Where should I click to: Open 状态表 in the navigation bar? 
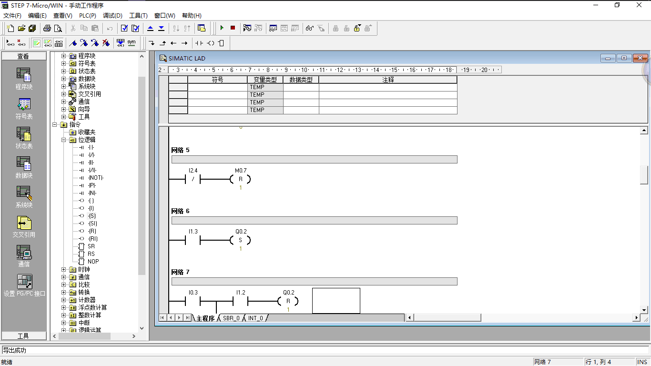[x=24, y=138]
